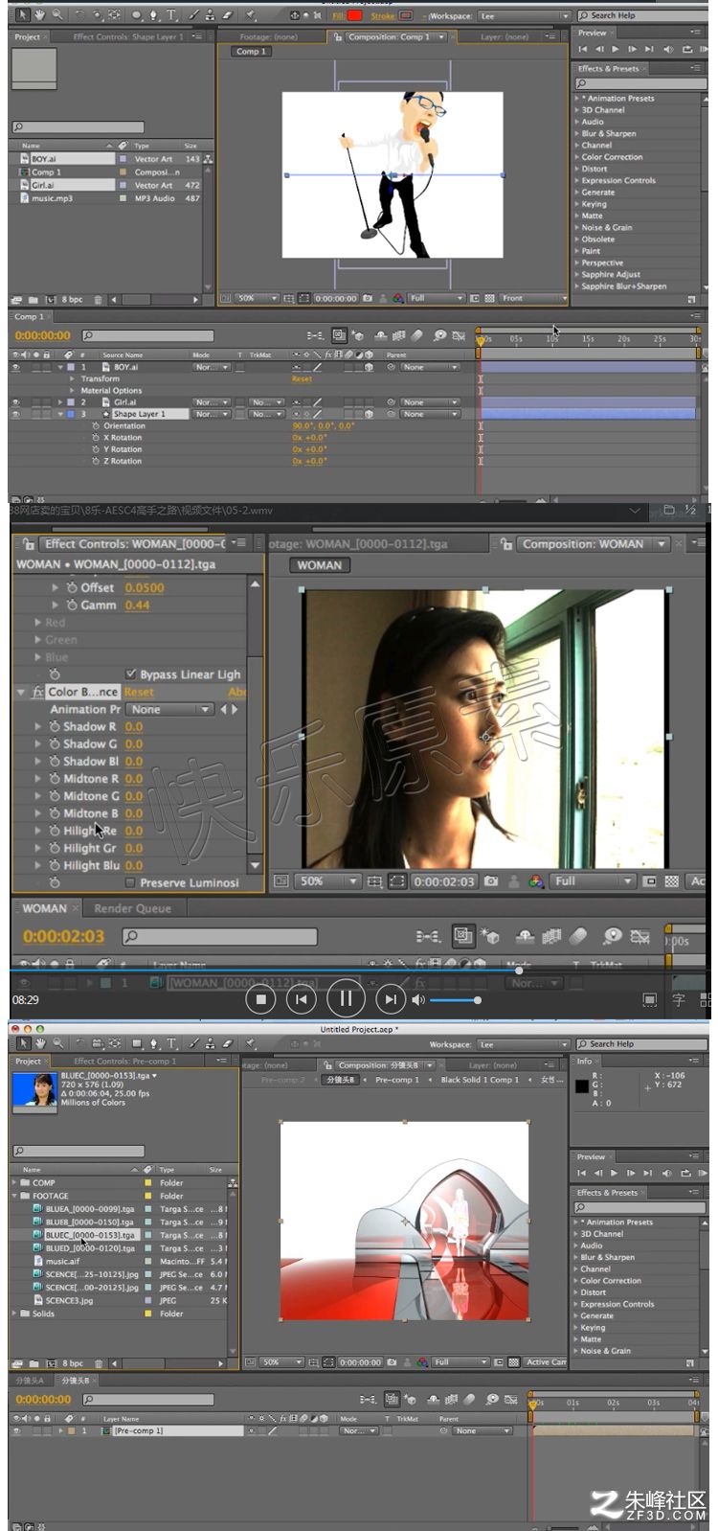Click the video player stop button

pyautogui.click(x=260, y=999)
